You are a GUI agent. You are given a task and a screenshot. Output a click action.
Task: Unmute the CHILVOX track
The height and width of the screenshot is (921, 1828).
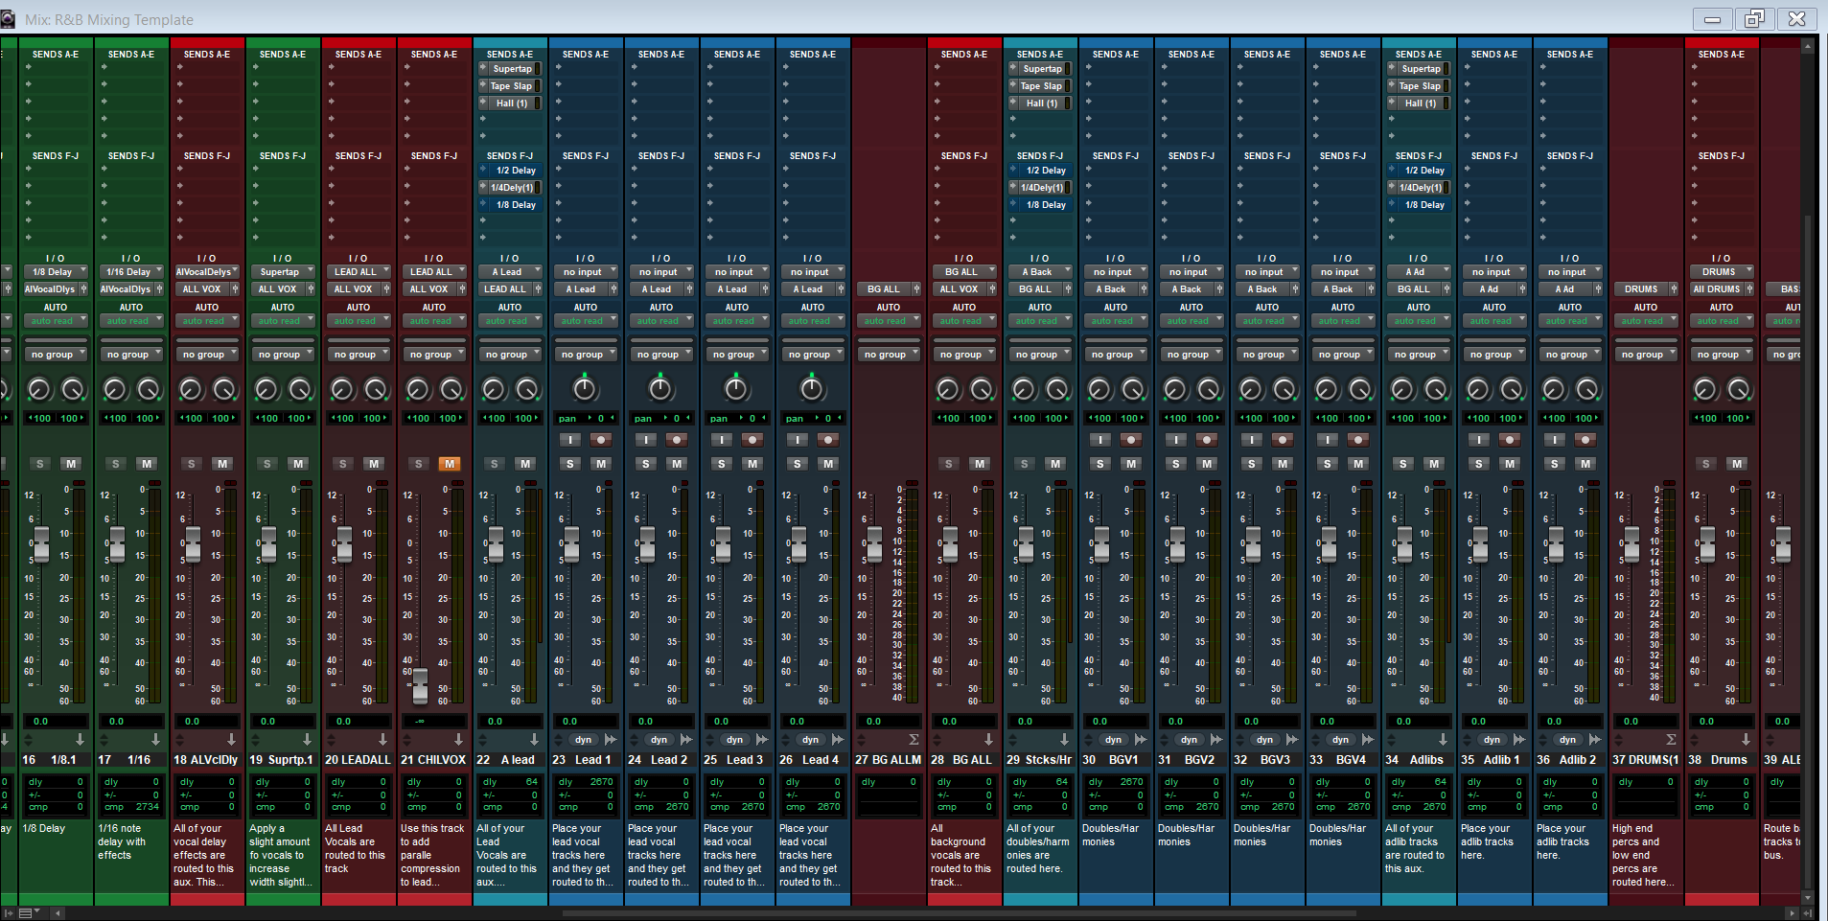(x=449, y=464)
